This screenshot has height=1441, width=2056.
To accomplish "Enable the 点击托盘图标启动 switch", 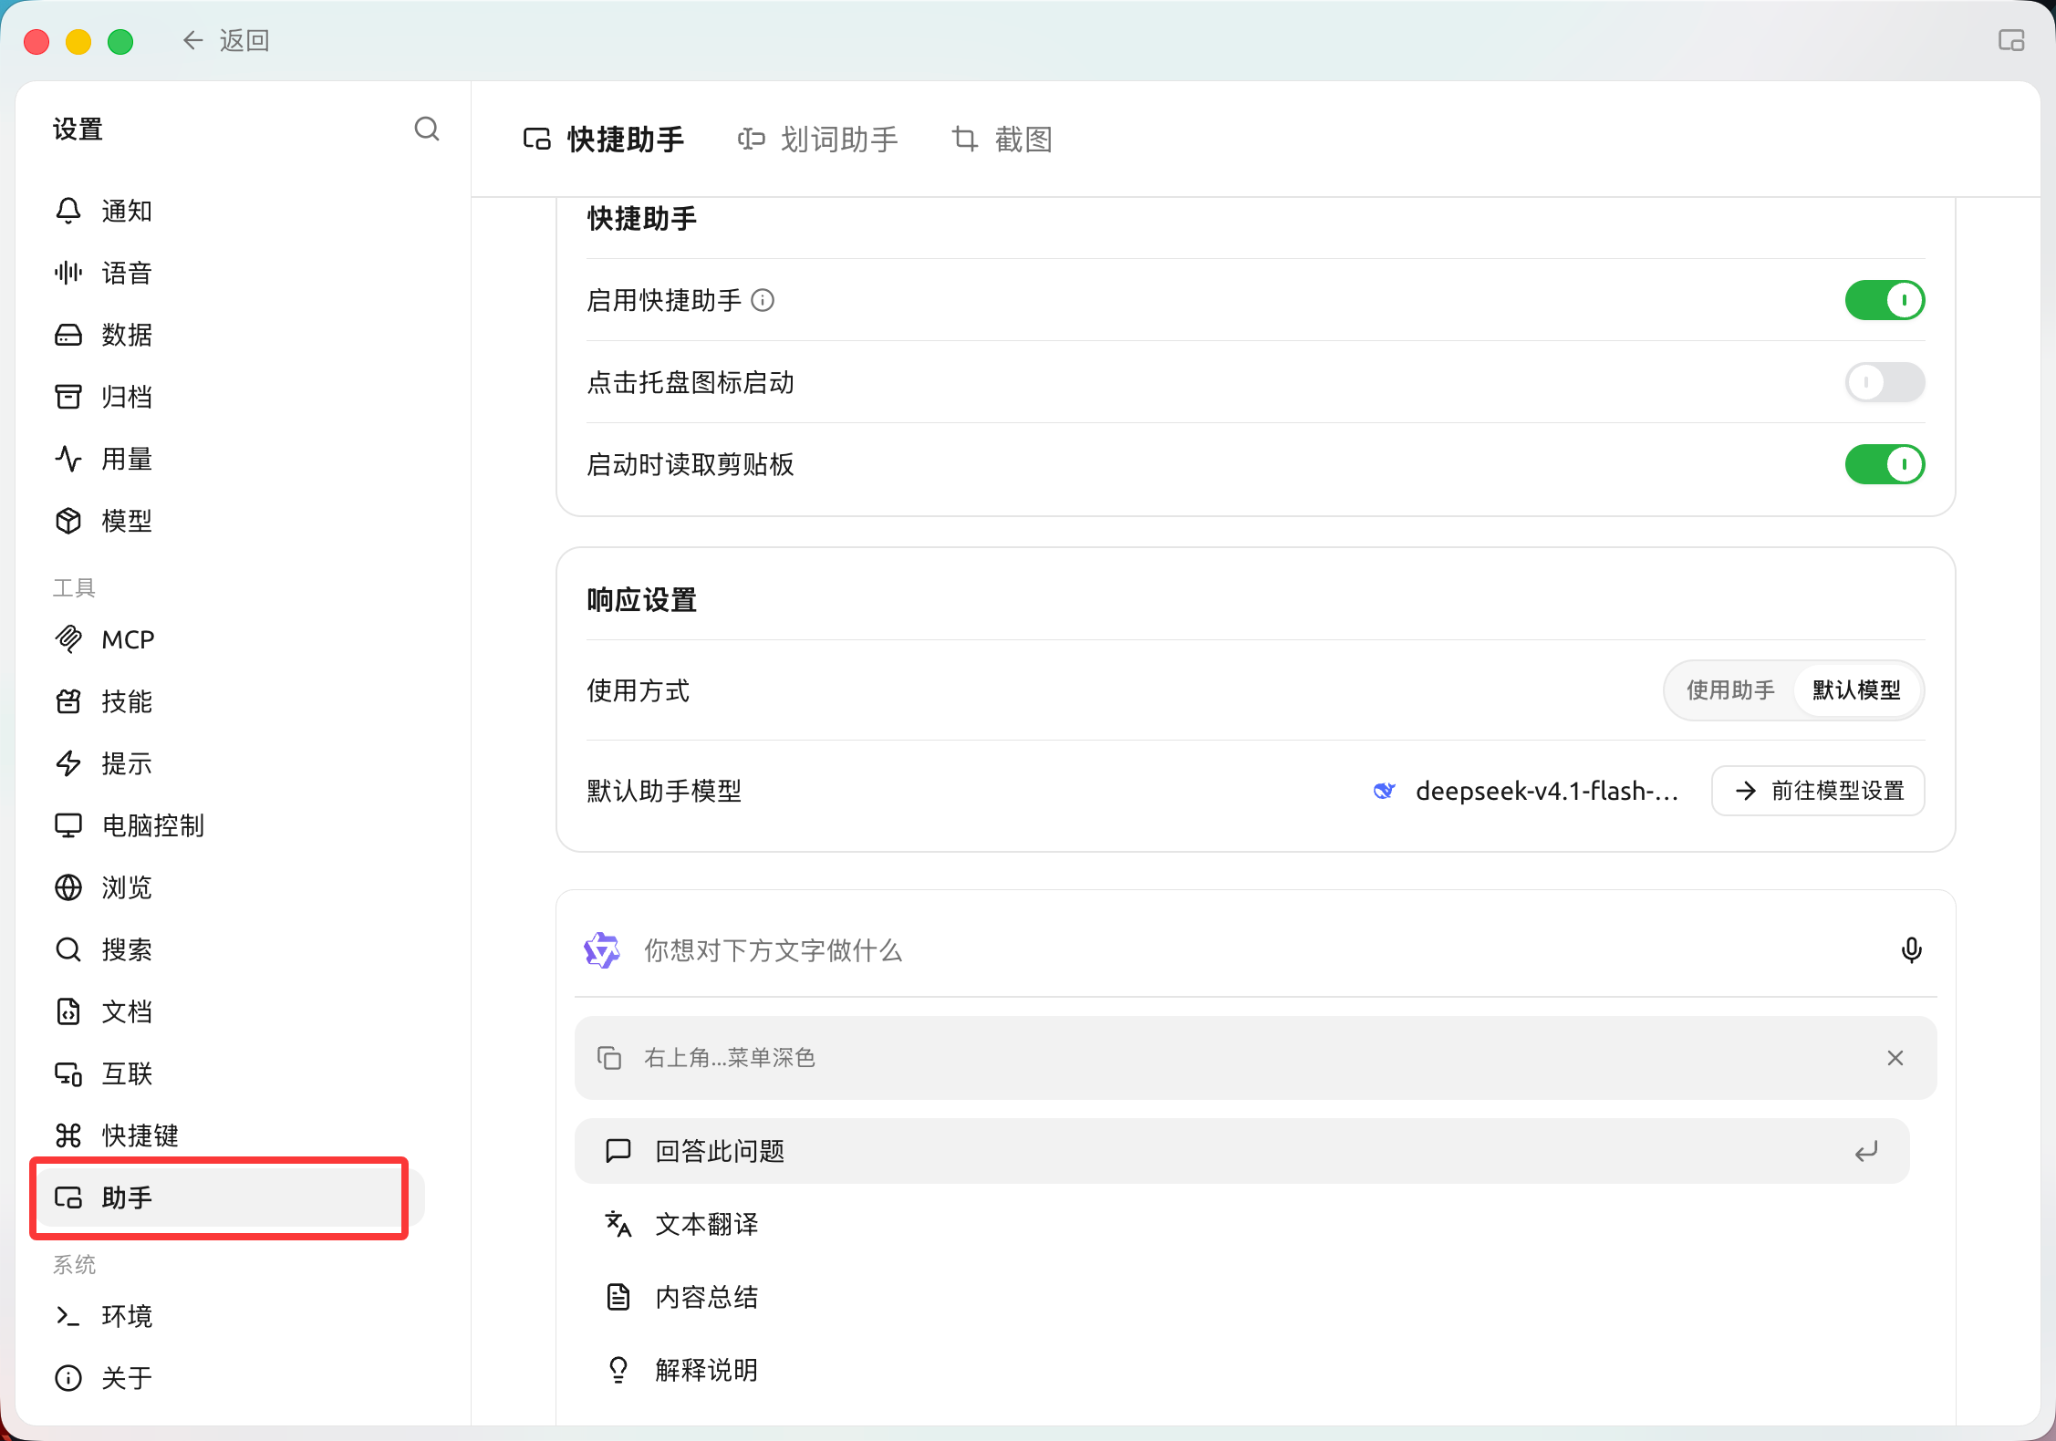I will 1885,382.
